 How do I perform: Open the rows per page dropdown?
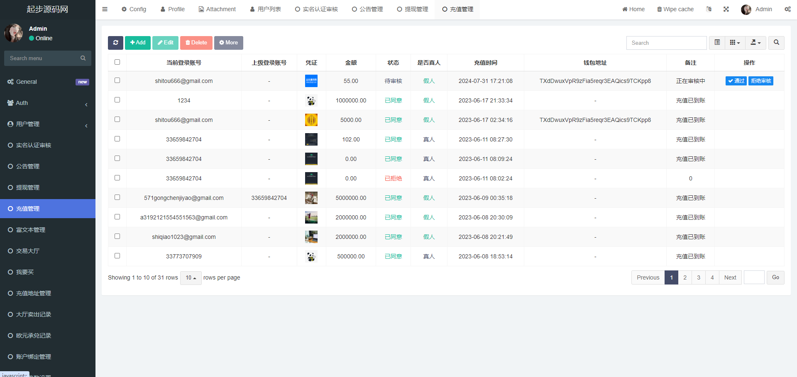click(x=191, y=278)
